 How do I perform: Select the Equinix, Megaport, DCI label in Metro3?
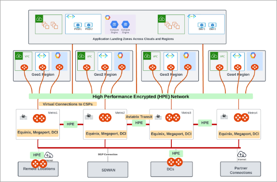point(171,134)
